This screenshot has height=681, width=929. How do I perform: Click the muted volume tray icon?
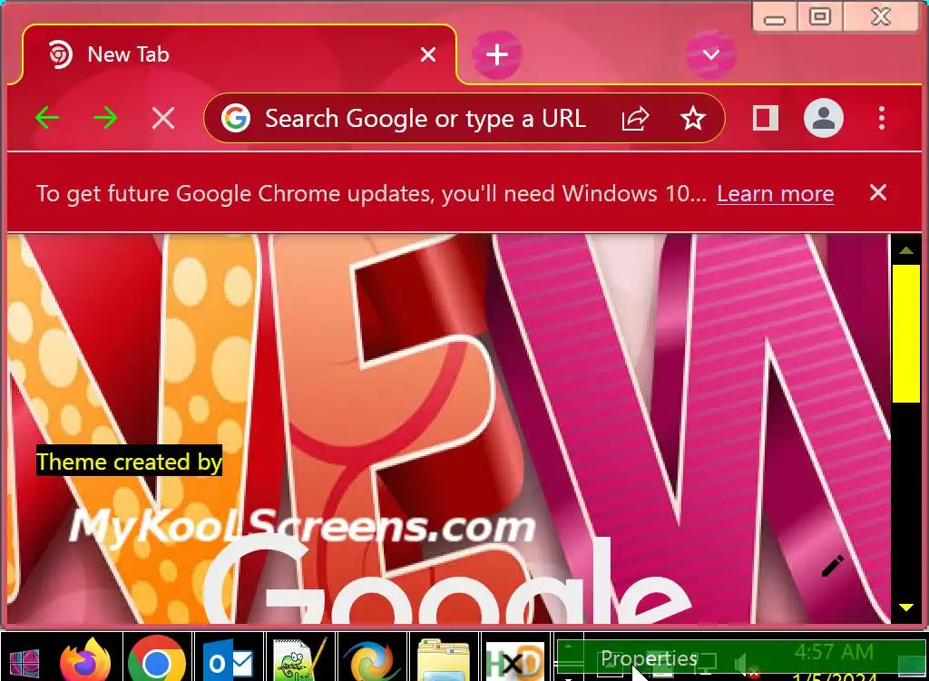coord(746,666)
